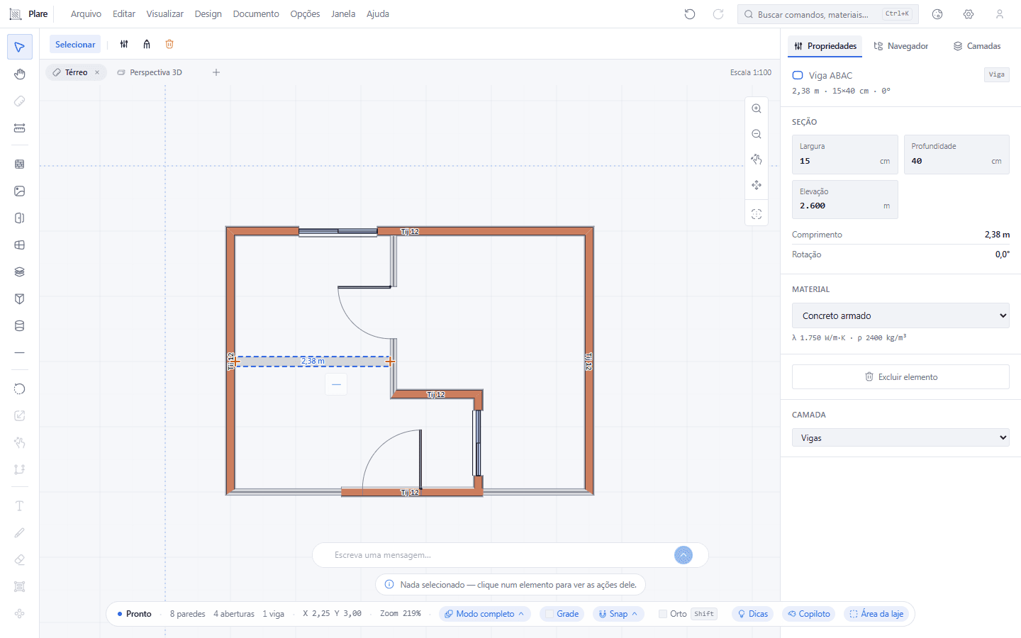Send the chat message with round button
The image size is (1021, 638).
[x=684, y=555]
